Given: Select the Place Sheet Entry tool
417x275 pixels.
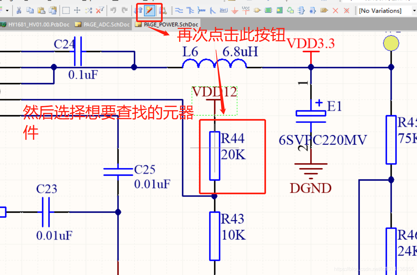Looking at the screenshot, I should point(279,10).
